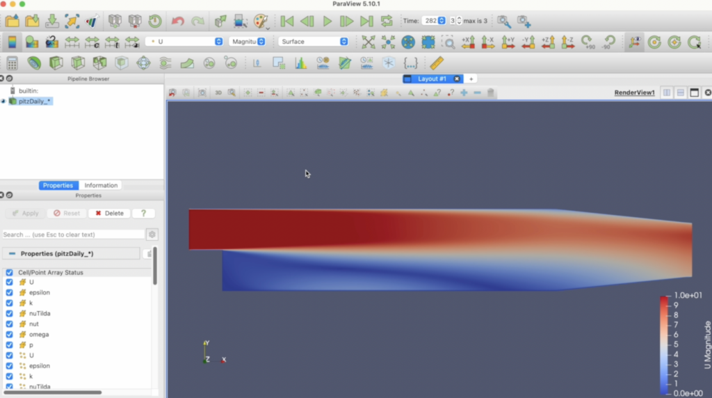Set view direction to -X
The height and width of the screenshot is (398, 712).
click(x=488, y=42)
